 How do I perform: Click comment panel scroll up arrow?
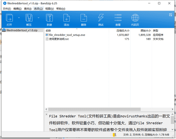pos(173,114)
